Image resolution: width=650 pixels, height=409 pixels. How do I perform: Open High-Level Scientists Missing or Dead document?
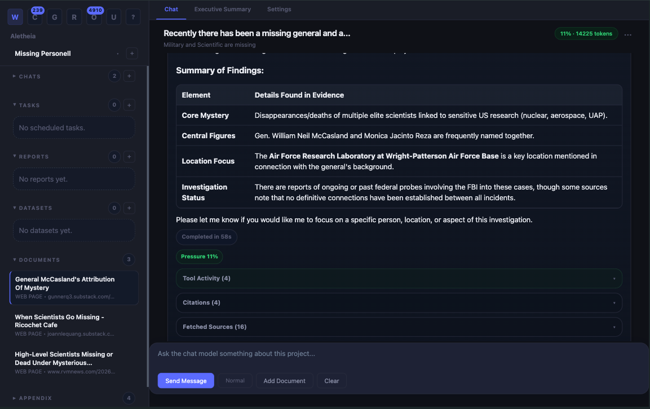pos(74,363)
